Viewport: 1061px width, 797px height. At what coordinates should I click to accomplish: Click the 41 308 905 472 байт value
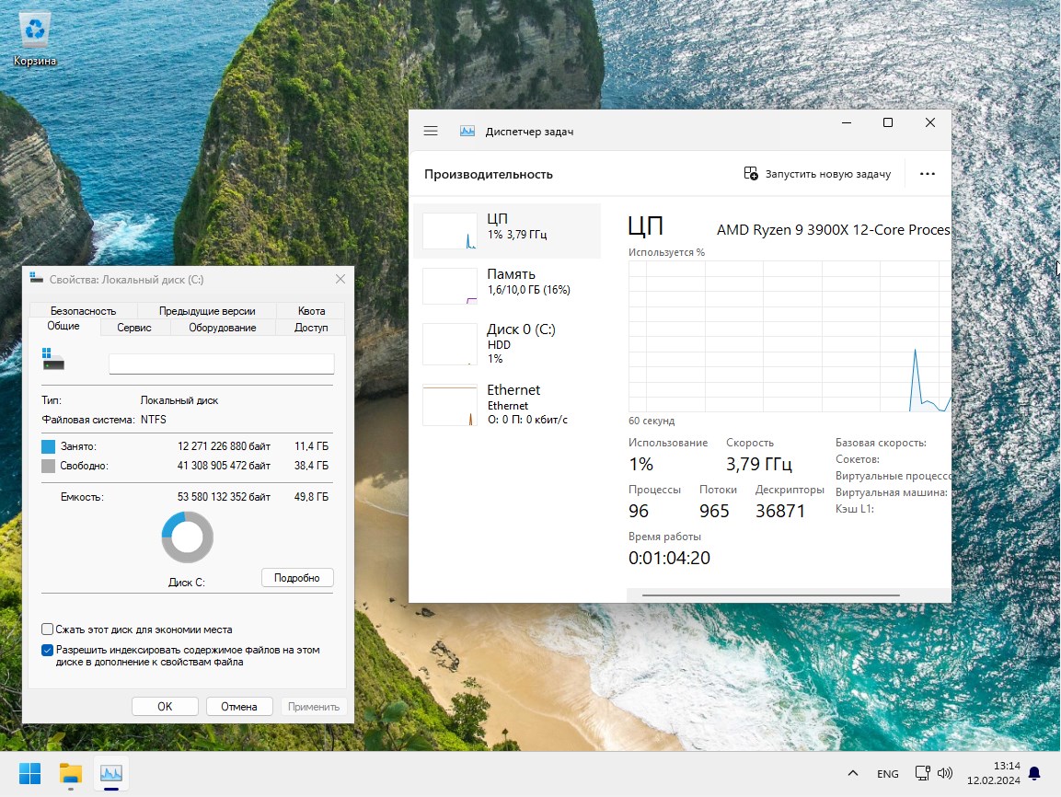pyautogui.click(x=224, y=467)
